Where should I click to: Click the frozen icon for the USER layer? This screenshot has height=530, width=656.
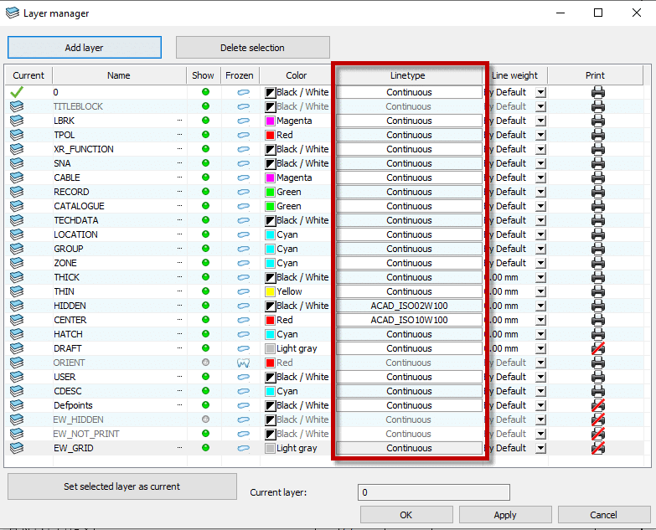(x=243, y=377)
